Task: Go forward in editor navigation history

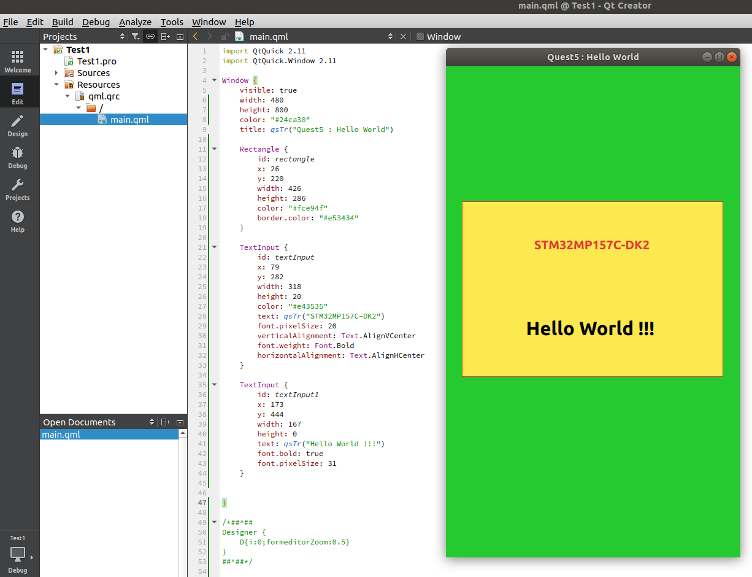Action: tap(210, 37)
